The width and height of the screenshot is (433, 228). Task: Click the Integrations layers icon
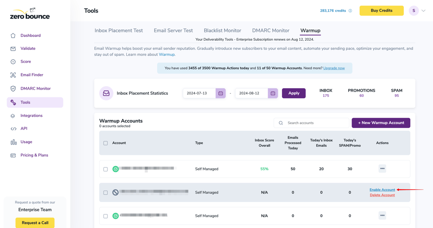pos(13,116)
